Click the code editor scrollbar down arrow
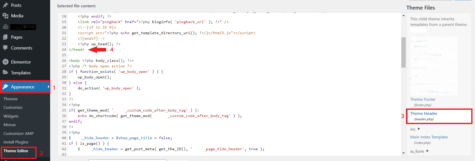 pyautogui.click(x=403, y=153)
